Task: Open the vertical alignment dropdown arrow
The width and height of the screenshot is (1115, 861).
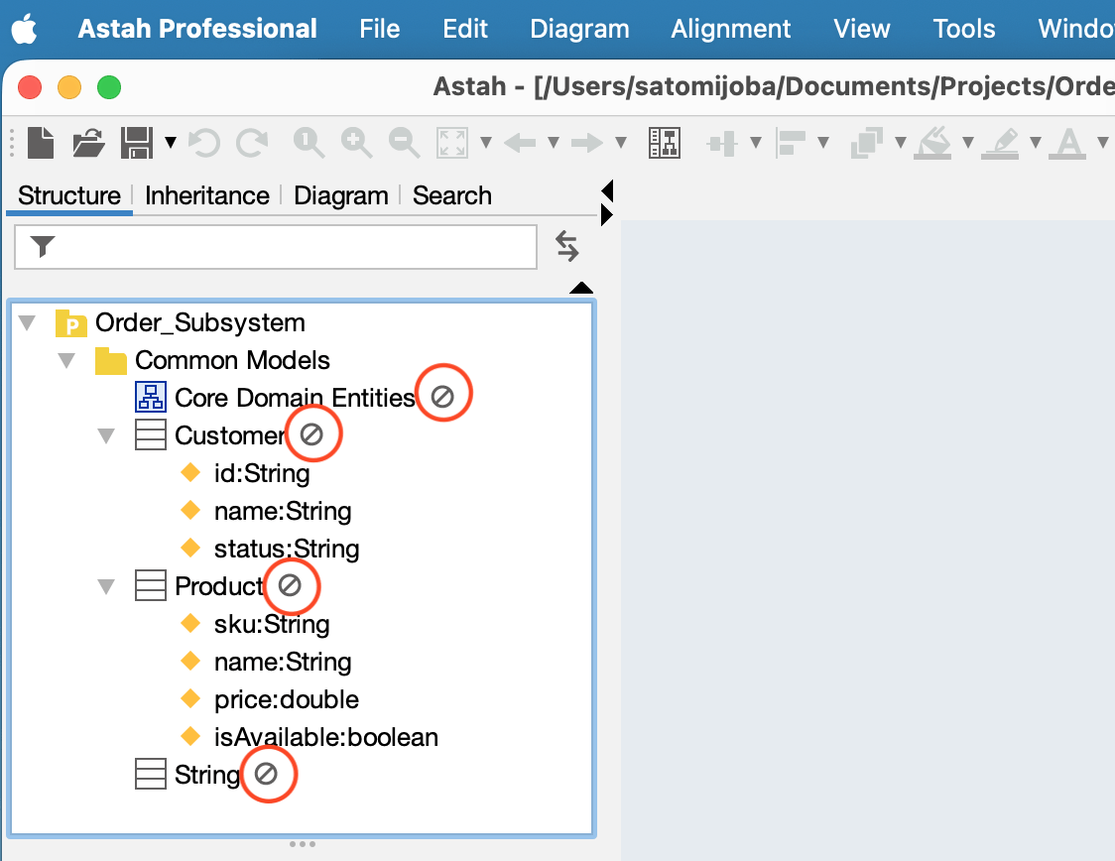Action: tap(823, 142)
